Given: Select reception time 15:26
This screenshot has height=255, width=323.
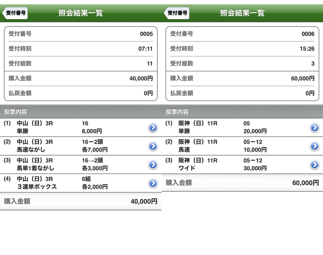Looking at the screenshot, I should (307, 49).
